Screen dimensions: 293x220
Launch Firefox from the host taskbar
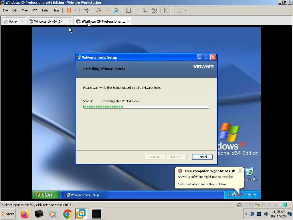click(x=25, y=214)
